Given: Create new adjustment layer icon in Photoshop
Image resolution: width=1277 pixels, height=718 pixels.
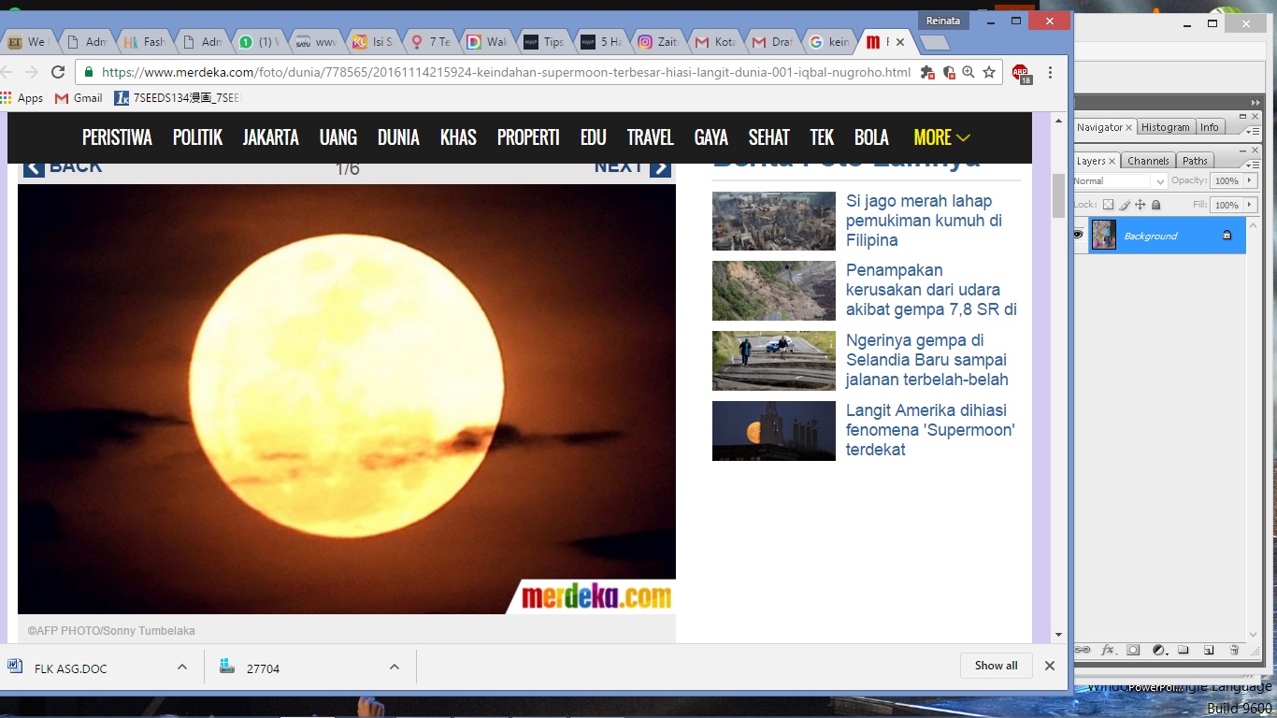Looking at the screenshot, I should 1158,650.
